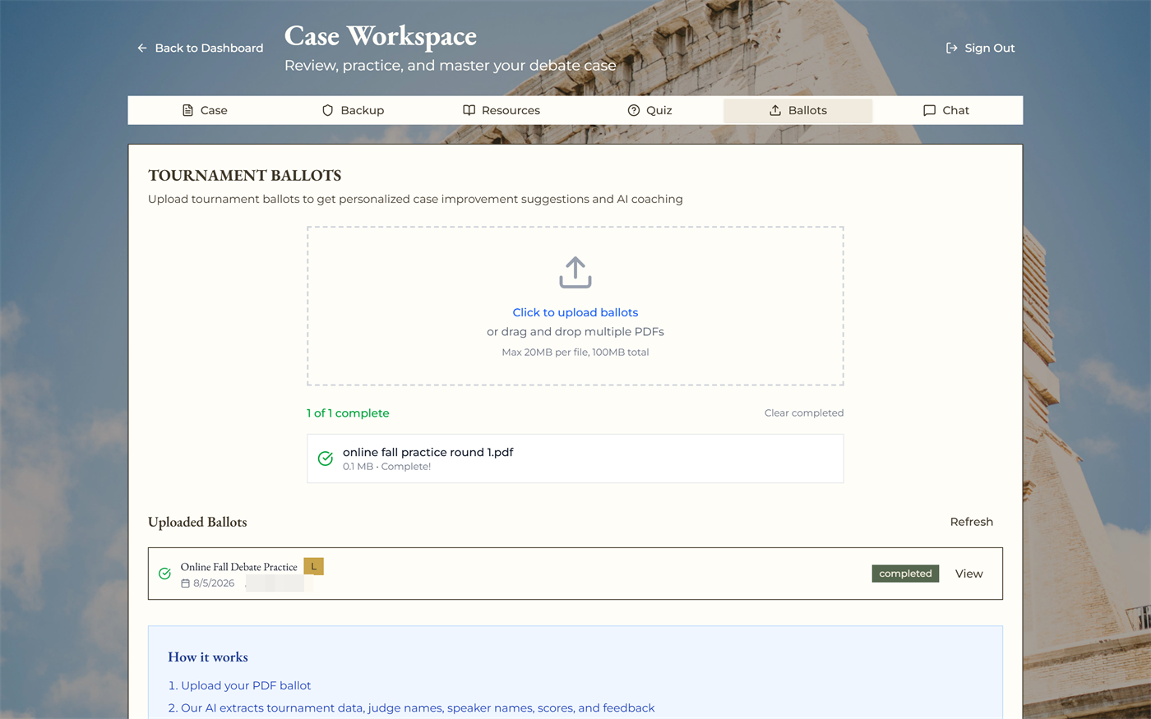Click the Tournament Ballots heading

[x=245, y=175]
